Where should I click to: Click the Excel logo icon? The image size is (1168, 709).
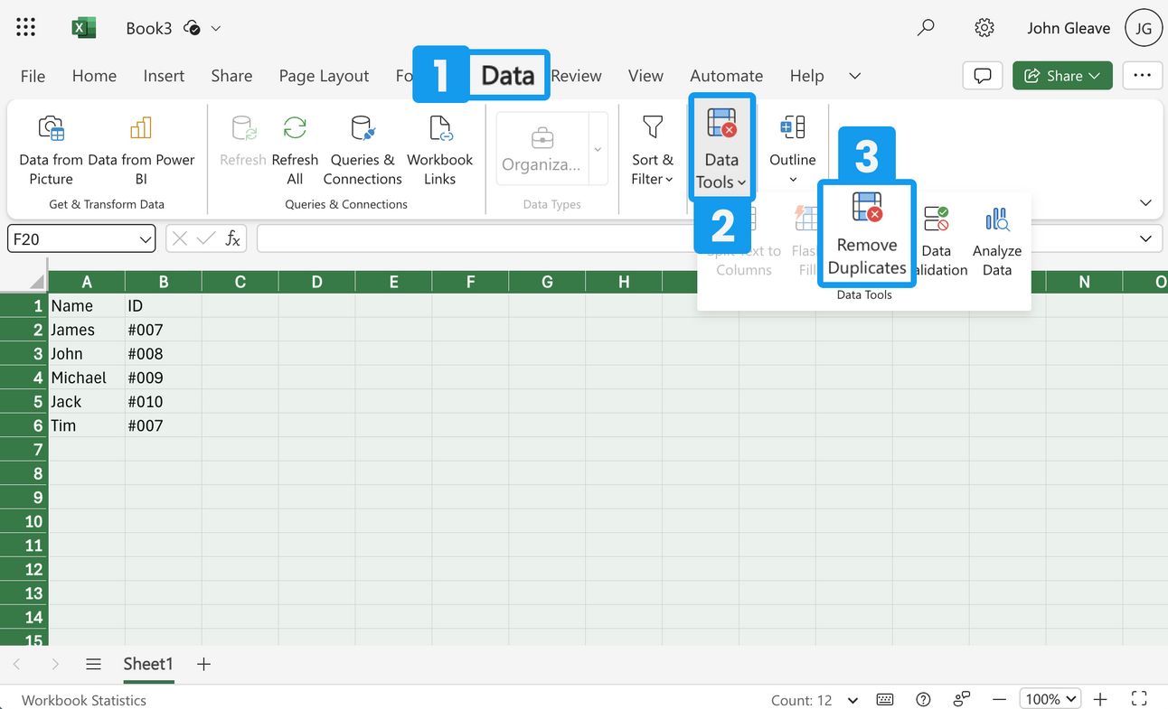(x=83, y=28)
